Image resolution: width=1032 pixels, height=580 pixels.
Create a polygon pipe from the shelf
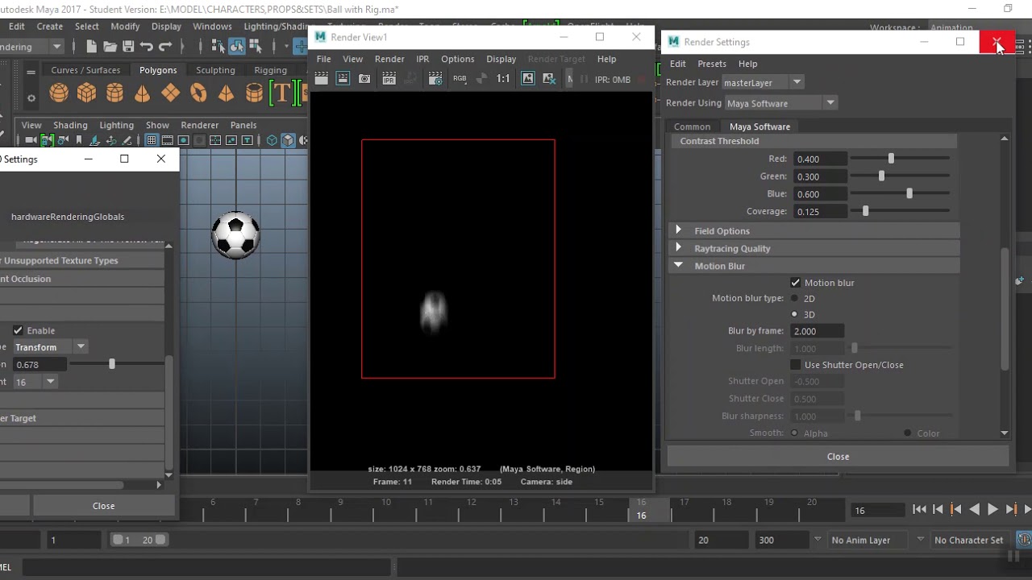[x=254, y=93]
